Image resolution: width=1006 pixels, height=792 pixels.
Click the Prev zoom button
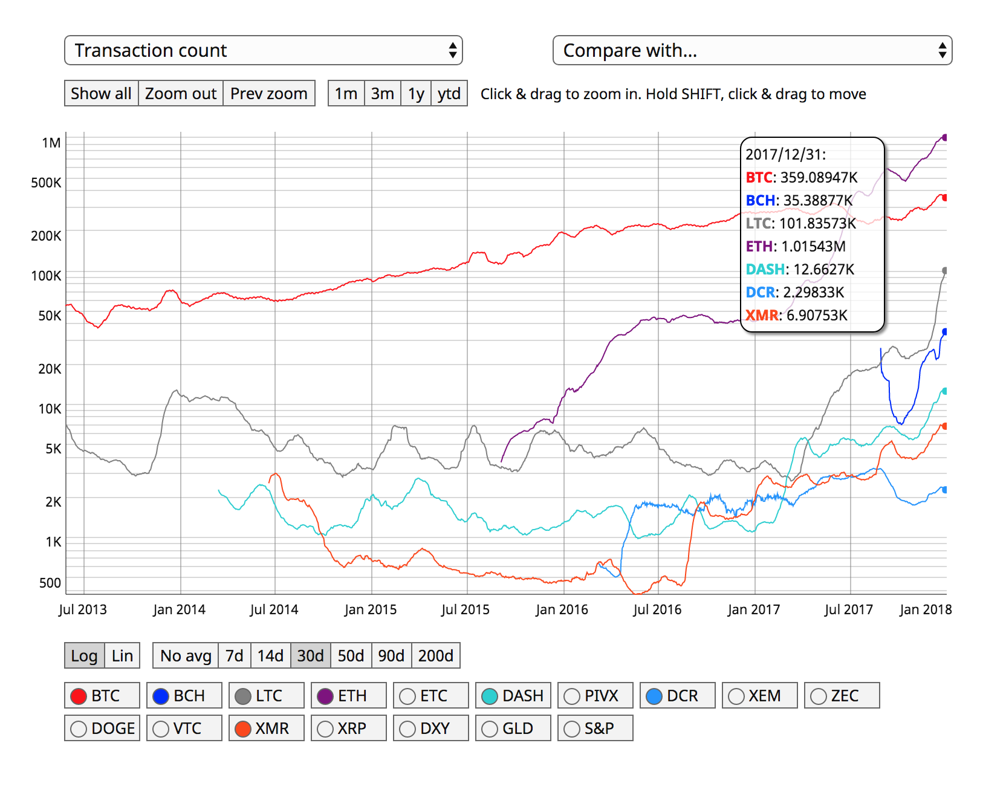(x=269, y=93)
